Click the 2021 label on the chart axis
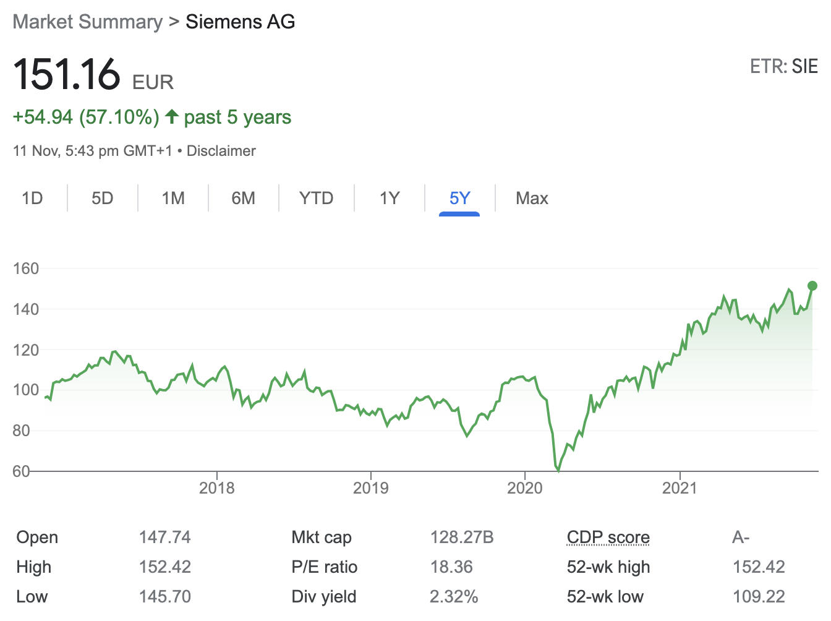 point(679,488)
